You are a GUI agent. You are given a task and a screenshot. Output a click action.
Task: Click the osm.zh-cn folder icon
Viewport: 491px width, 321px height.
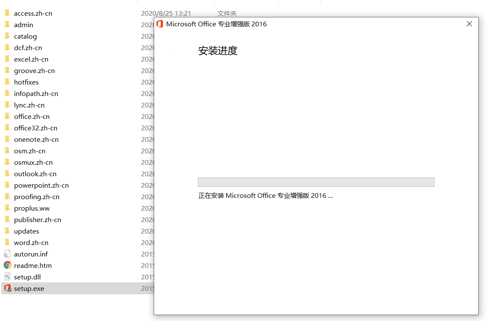point(7,151)
